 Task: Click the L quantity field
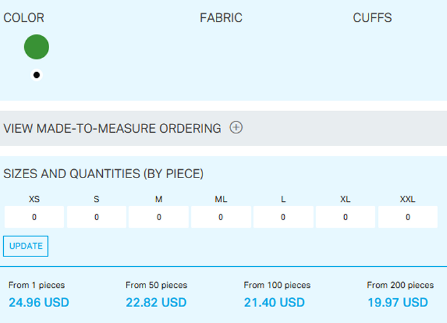click(x=283, y=217)
